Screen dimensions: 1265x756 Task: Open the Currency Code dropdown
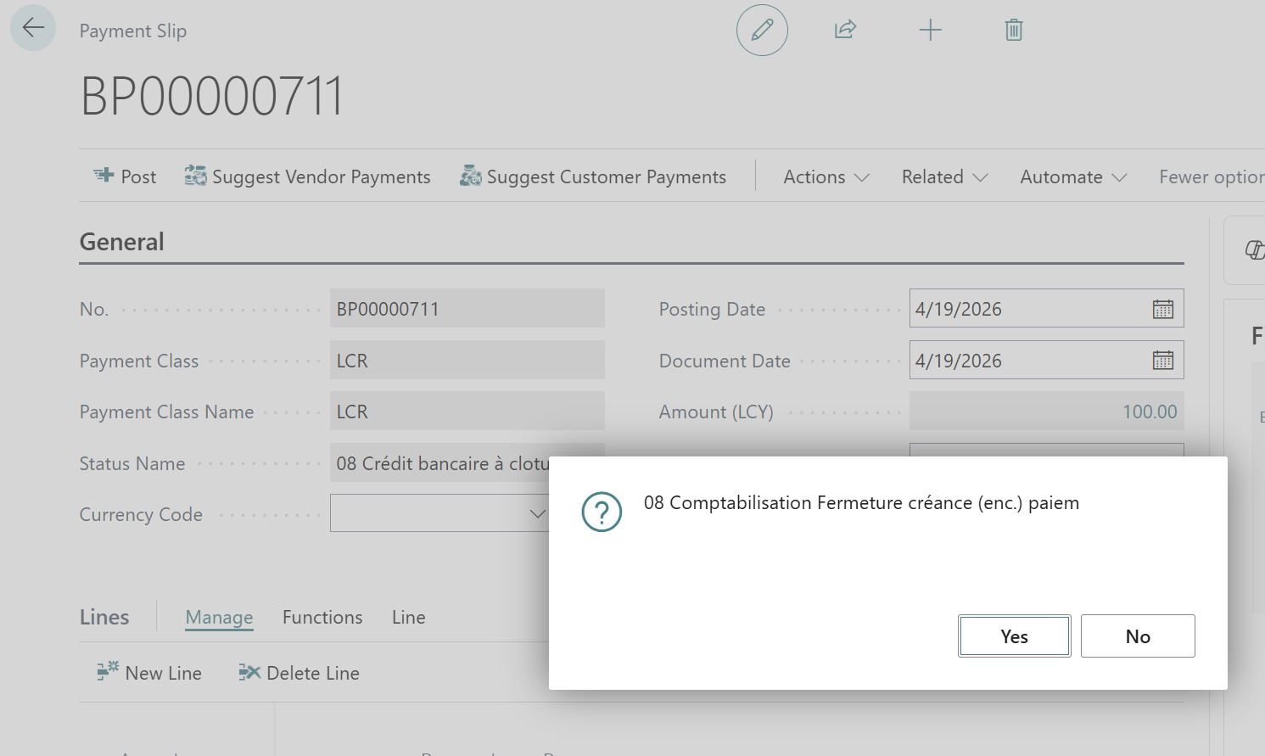(536, 514)
